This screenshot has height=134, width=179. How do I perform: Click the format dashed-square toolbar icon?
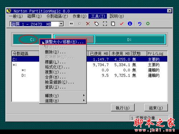pos(105,24)
